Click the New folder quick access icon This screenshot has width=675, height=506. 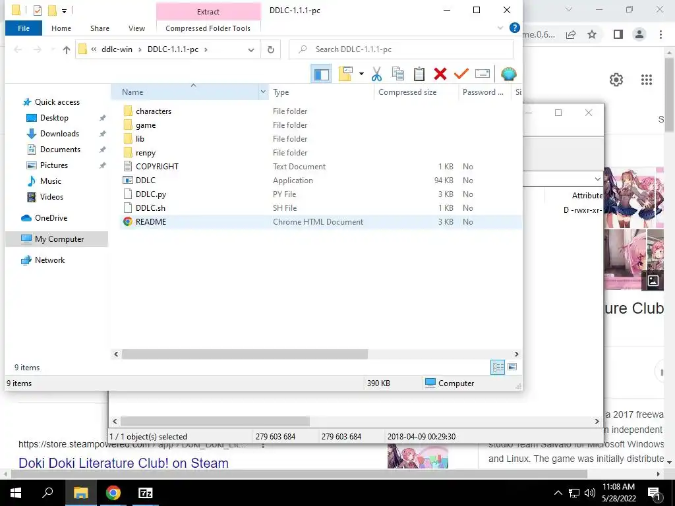[52, 11]
